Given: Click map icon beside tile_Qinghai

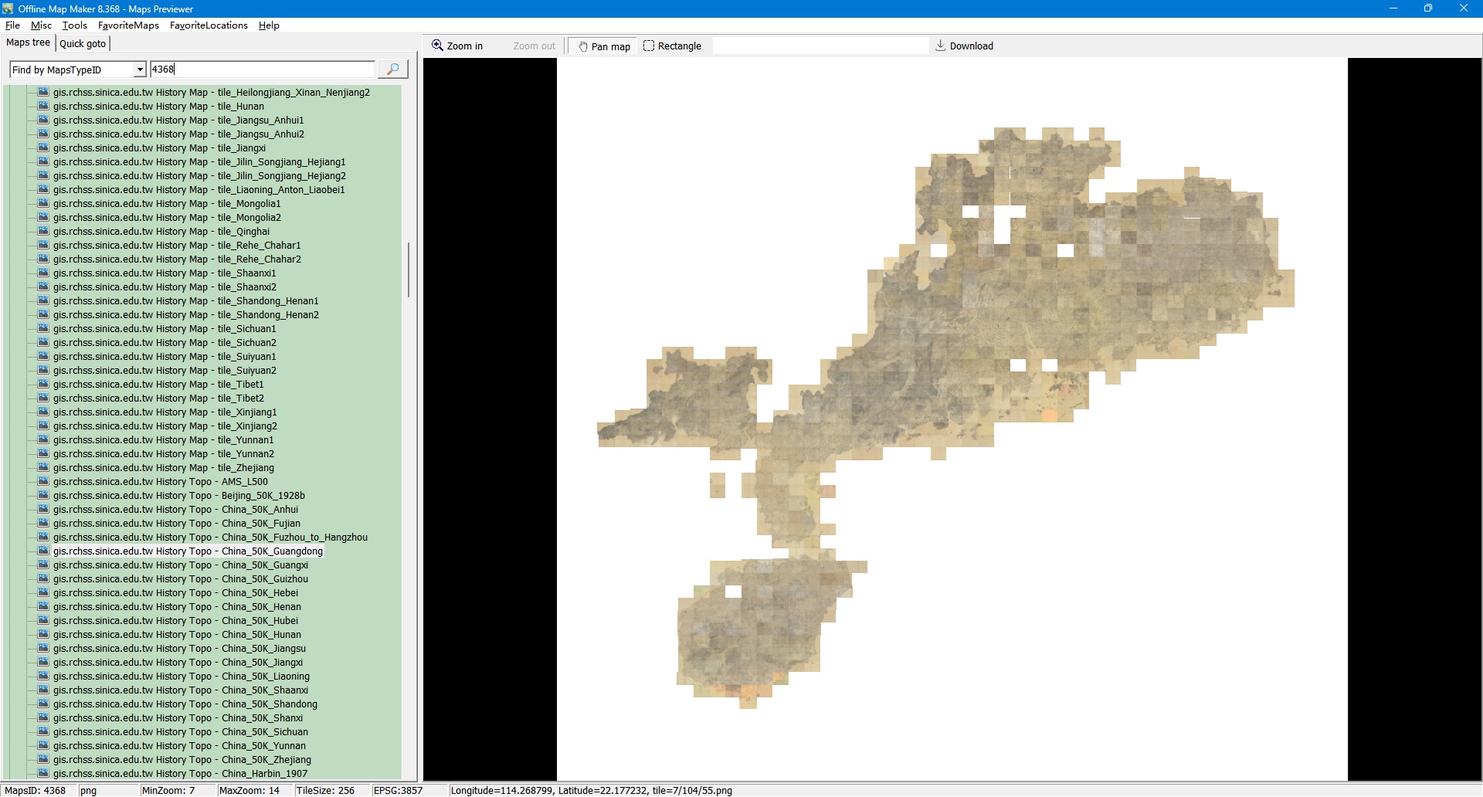Looking at the screenshot, I should click(x=43, y=232).
